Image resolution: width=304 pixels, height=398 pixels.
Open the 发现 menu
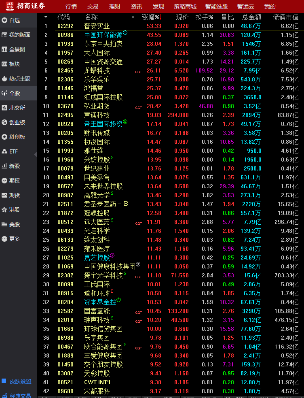pos(158,6)
